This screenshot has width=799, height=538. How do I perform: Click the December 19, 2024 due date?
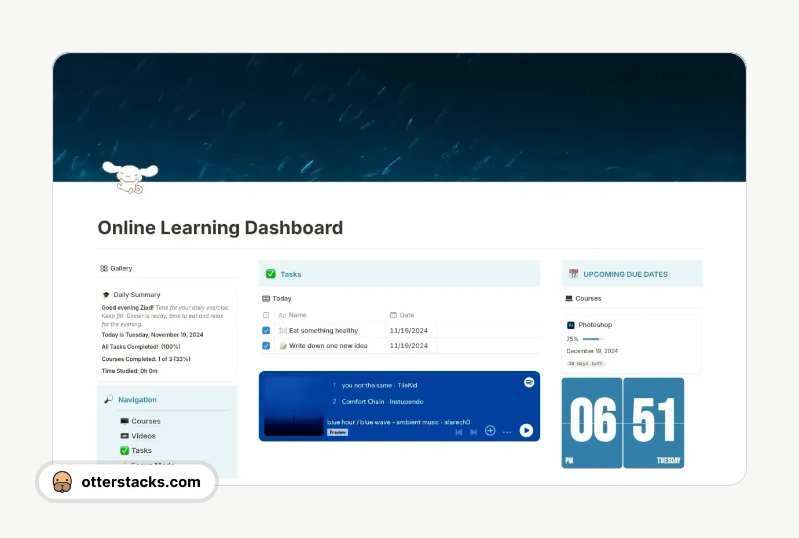click(592, 351)
